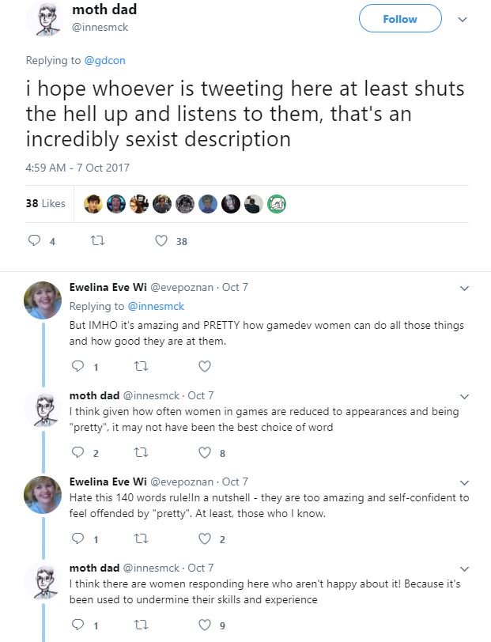Reply to the main moth dad tweet
Screen dimensions: 491x642
33,241
